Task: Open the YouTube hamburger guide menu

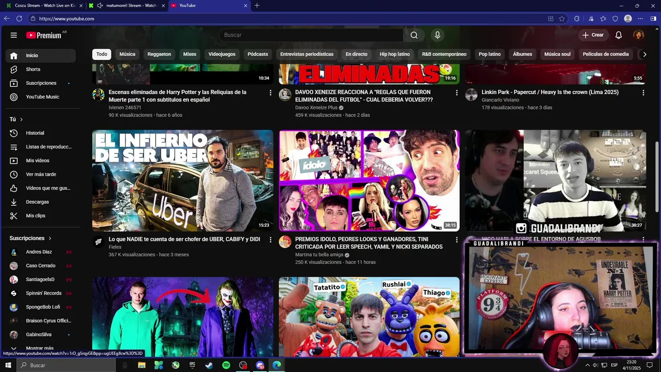Action: click(14, 35)
